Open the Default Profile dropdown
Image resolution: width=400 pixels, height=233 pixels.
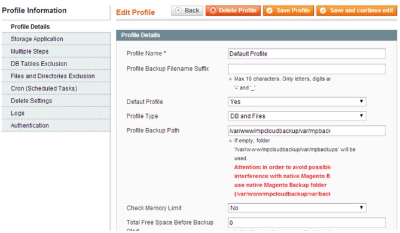click(297, 101)
